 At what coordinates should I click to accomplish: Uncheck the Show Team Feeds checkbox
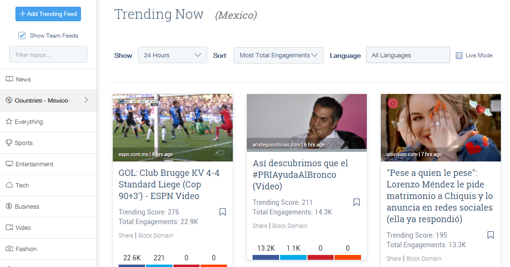tap(22, 36)
